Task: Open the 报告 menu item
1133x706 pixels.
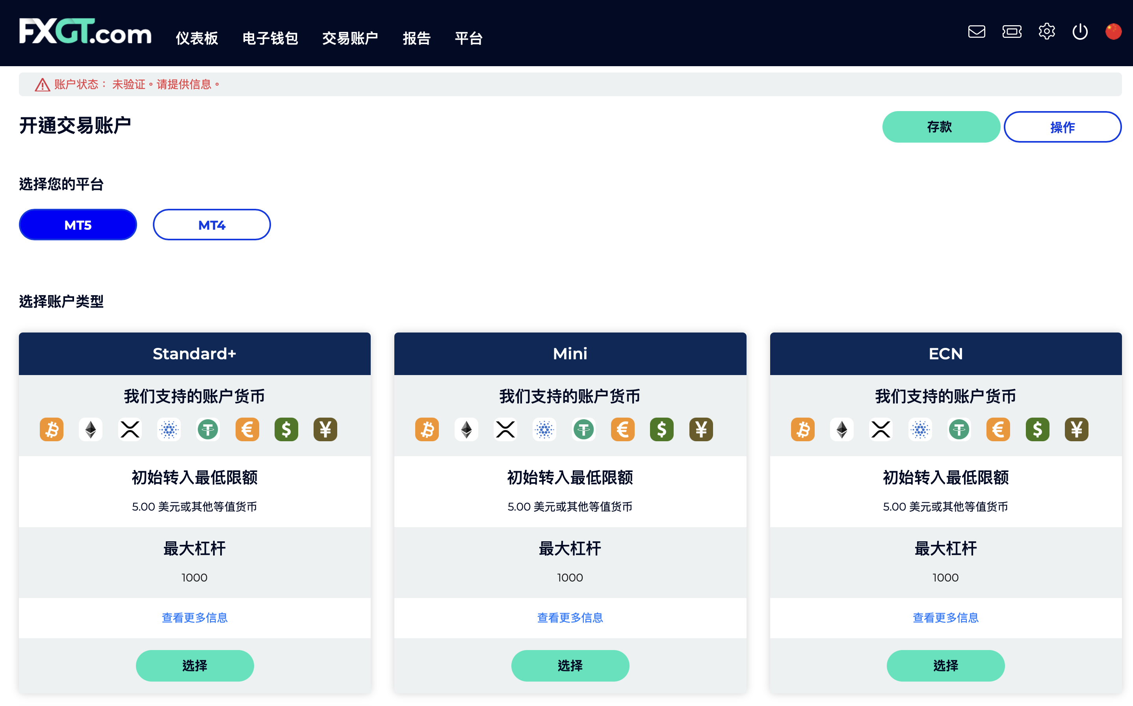Action: coord(416,38)
